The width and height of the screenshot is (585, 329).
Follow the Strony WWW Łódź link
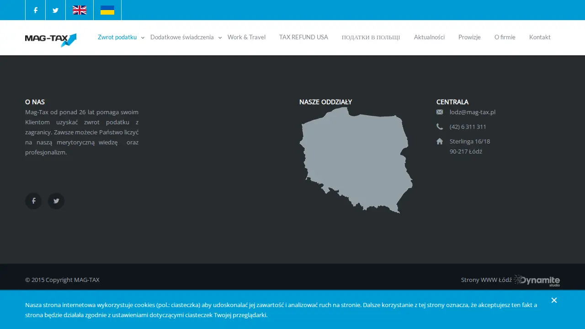[486, 280]
